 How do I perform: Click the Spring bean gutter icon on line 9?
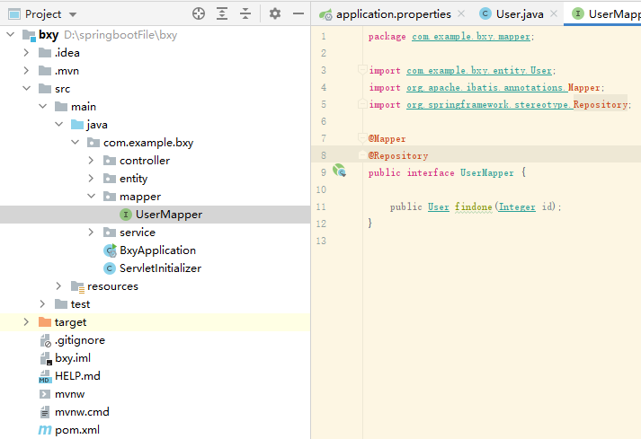coord(339,171)
